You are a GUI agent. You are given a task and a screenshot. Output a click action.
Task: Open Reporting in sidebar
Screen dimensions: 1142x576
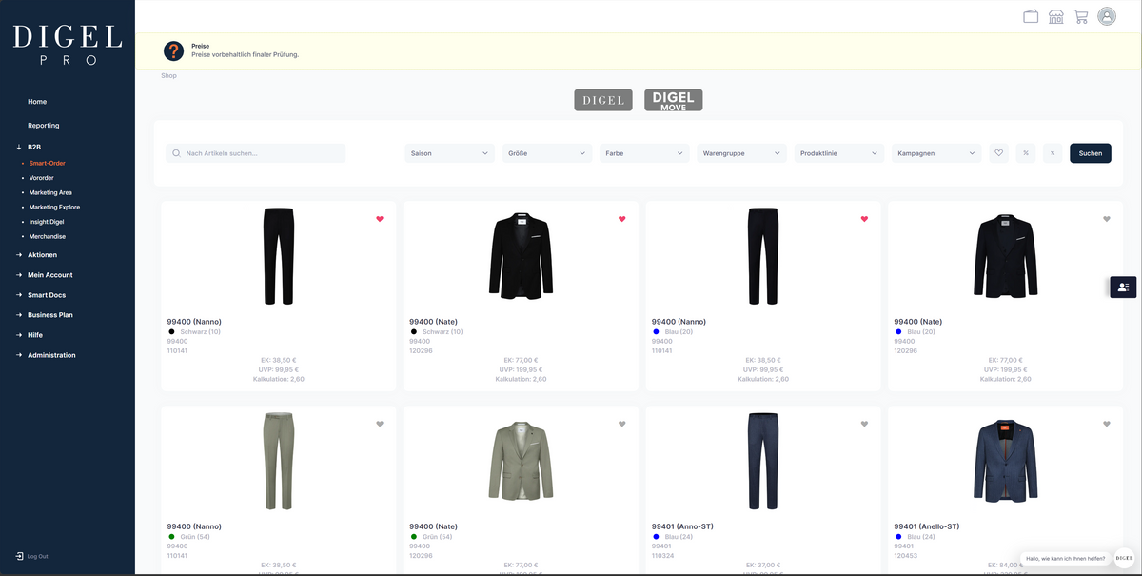pos(44,126)
